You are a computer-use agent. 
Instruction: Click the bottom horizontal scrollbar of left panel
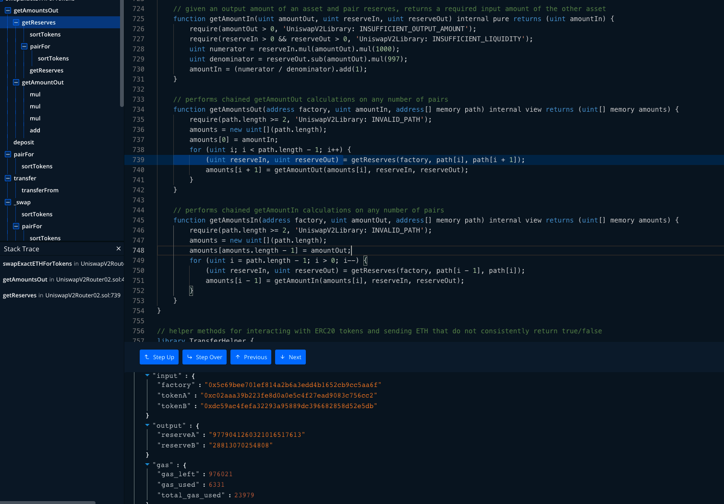[48, 503]
